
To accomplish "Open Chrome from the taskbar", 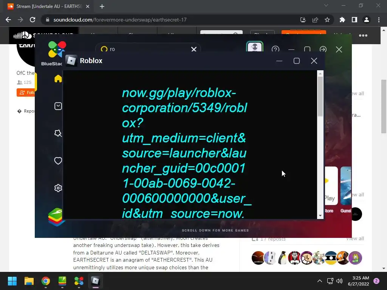I will 46,281.
